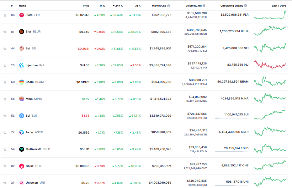The width and height of the screenshot is (292, 188).
Task: Click Injective market cap $3,488,791,386
Action: (160, 65)
